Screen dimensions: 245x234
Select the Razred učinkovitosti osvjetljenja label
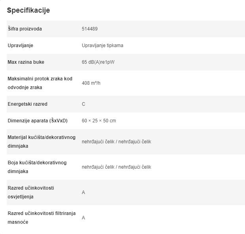point(31,192)
